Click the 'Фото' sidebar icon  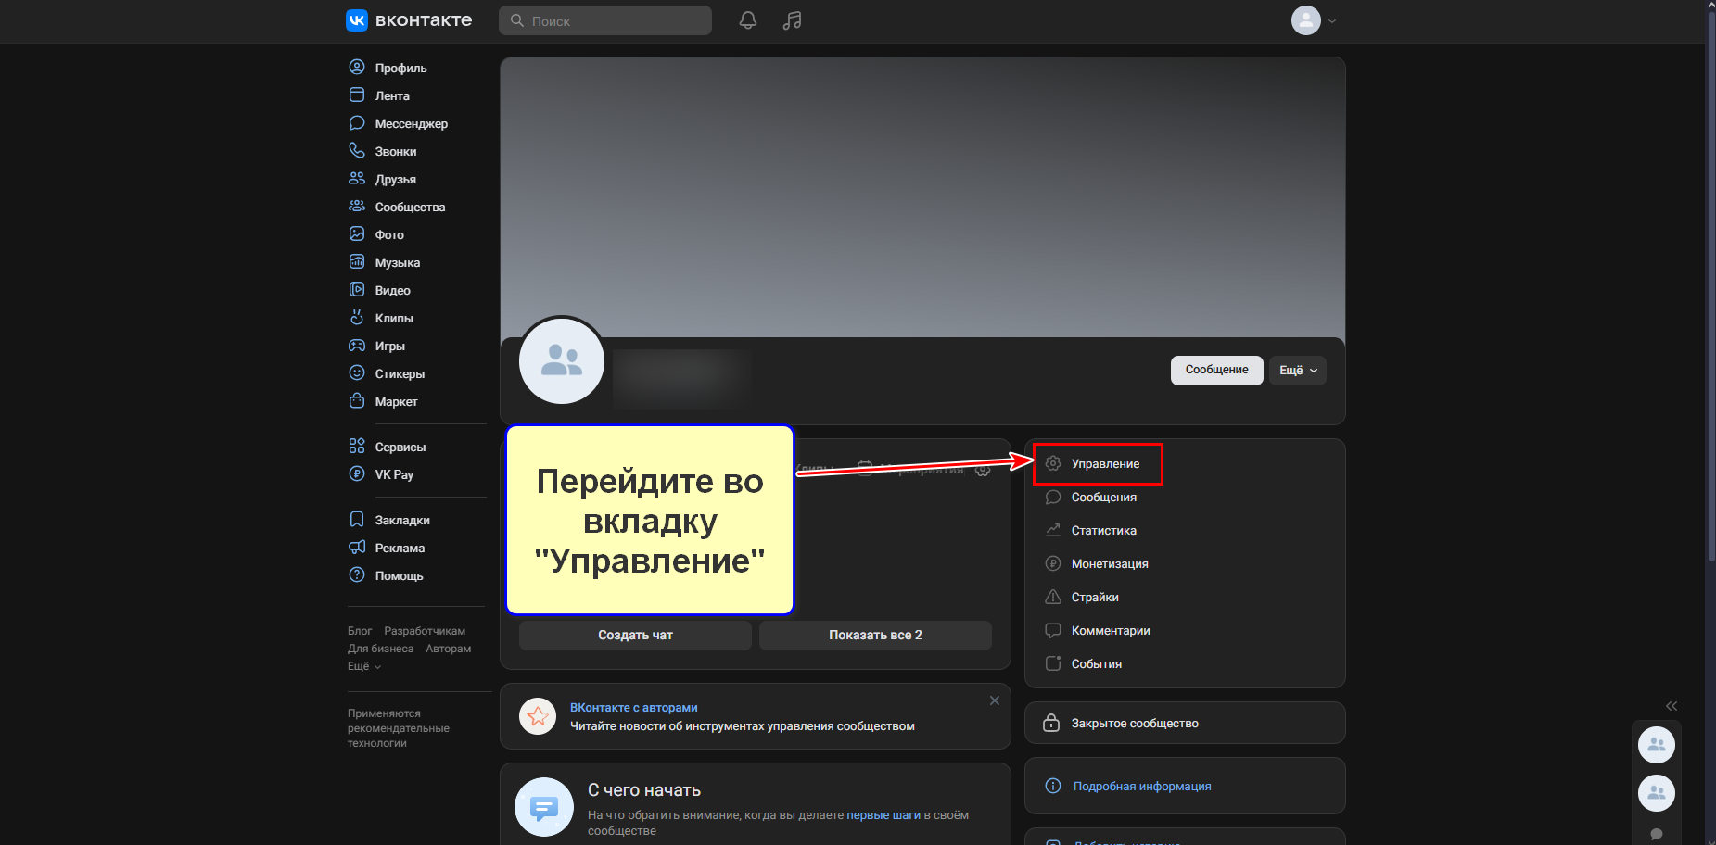click(357, 233)
